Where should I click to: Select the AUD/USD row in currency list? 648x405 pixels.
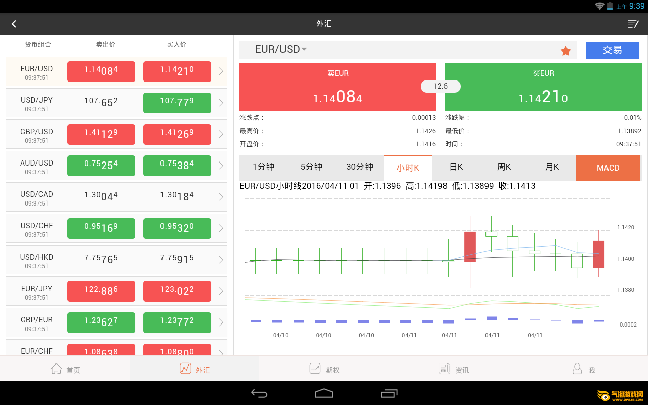[x=37, y=166]
